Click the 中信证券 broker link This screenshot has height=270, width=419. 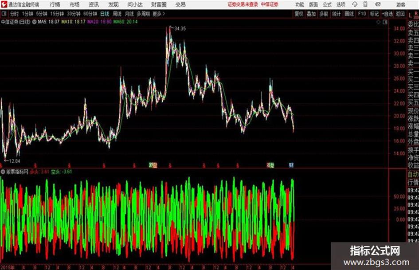270,4
